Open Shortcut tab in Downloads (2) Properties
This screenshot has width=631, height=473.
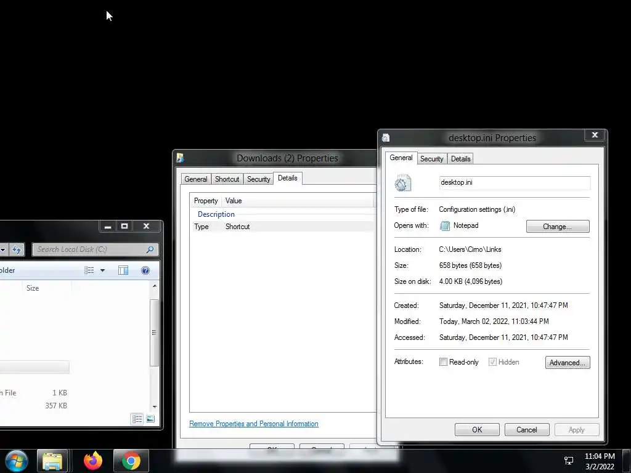point(227,179)
